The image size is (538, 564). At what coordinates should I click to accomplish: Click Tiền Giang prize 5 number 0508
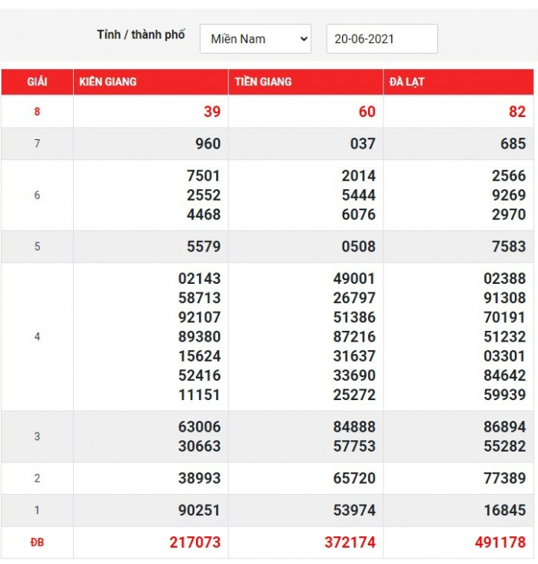tap(358, 246)
